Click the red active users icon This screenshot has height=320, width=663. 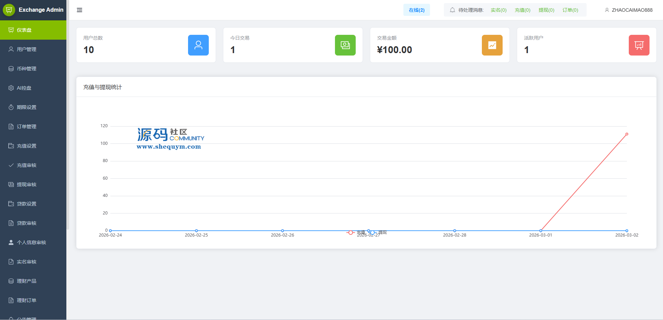tap(639, 45)
